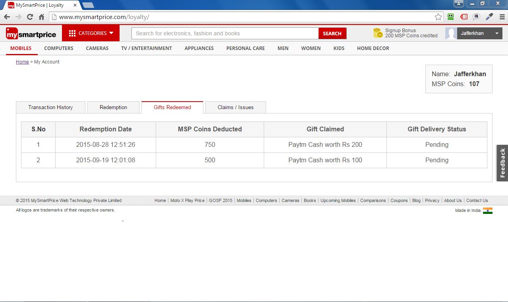Open the footer Computers link

pos(267,200)
